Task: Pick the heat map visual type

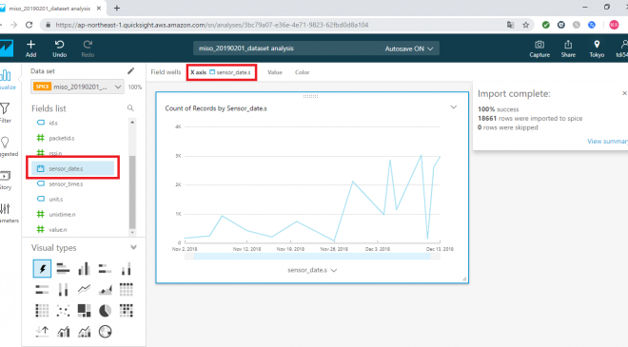Action: [x=127, y=310]
